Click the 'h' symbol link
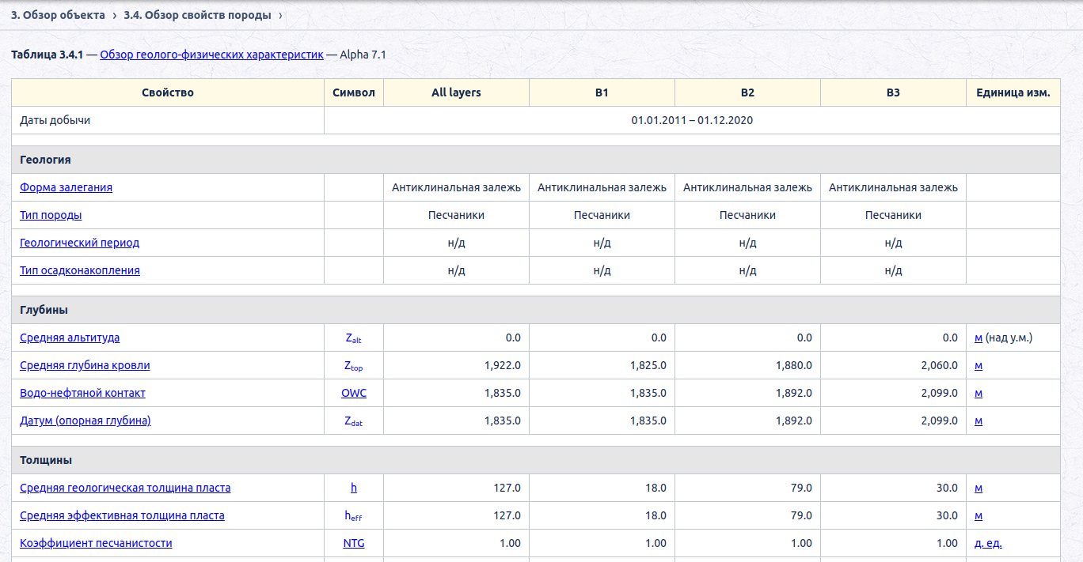 (x=354, y=488)
